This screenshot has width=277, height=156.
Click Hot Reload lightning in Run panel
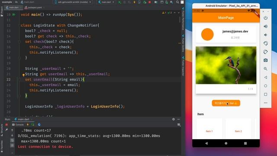coord(28,125)
